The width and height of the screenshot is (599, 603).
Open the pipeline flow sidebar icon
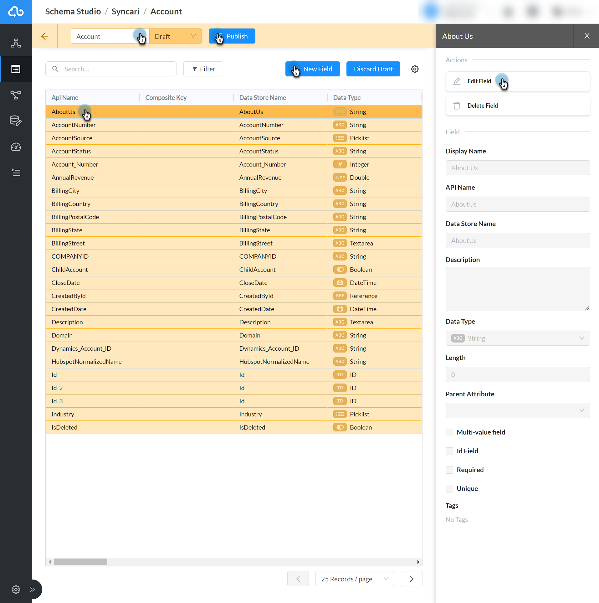tap(16, 95)
